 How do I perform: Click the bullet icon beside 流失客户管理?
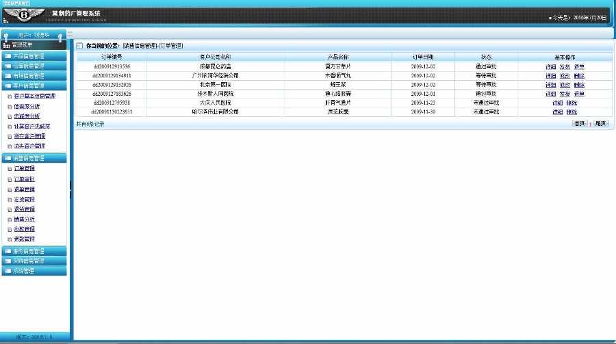(10, 146)
